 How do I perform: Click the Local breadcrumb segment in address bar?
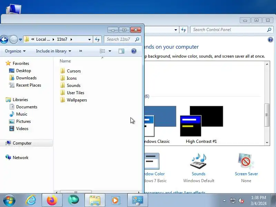43,39
